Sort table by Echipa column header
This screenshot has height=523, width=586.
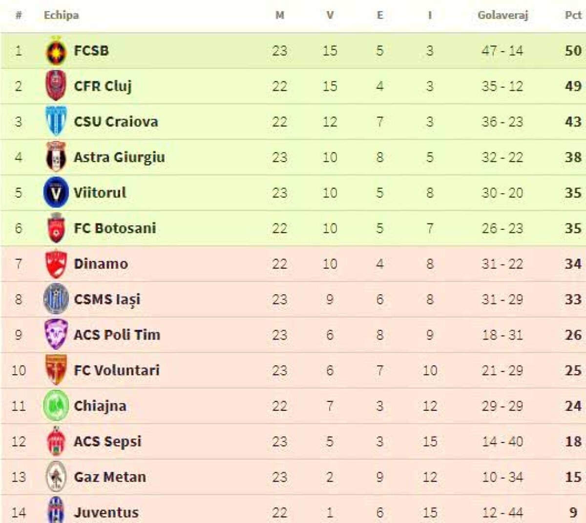tap(61, 15)
